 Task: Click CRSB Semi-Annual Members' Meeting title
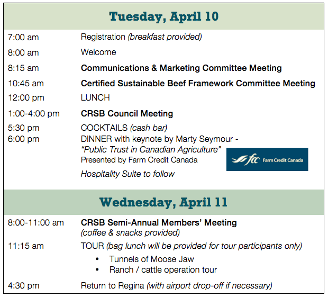[x=159, y=222]
